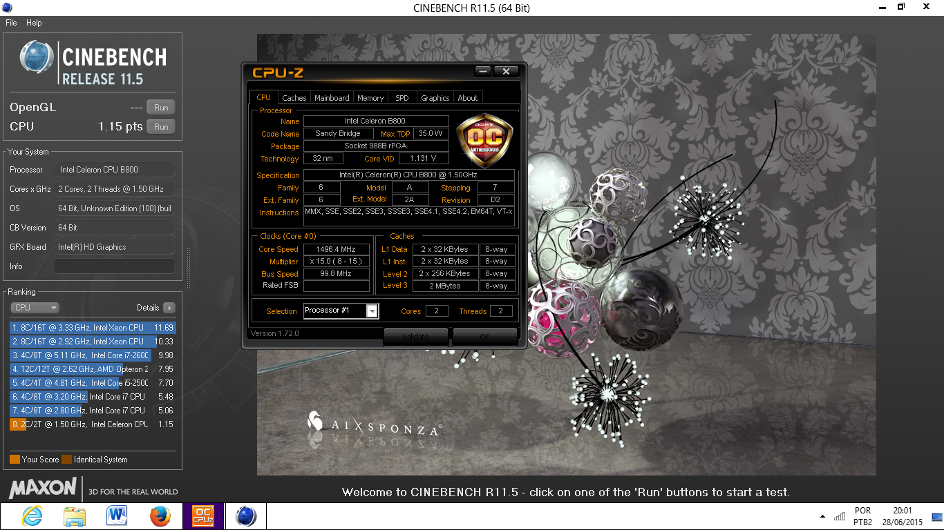Open the Processor #1 selection dropdown

372,311
